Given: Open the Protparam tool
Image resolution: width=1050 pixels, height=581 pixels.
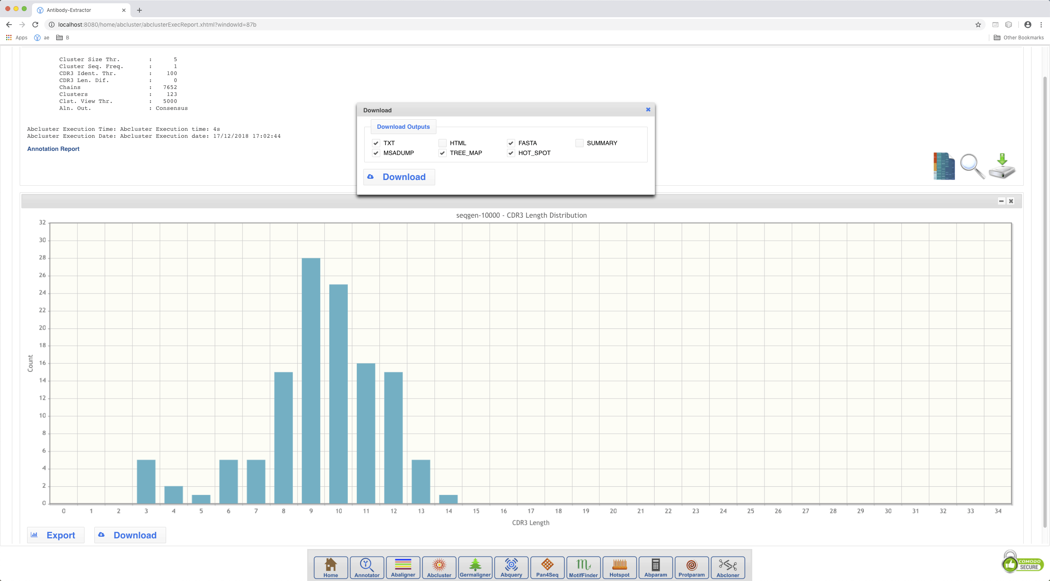Looking at the screenshot, I should [x=692, y=567].
